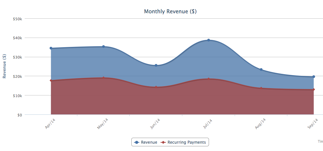Screen dimensions: 323x151
Task: Toggle the Revenue series in the legend
Action: (149, 142)
